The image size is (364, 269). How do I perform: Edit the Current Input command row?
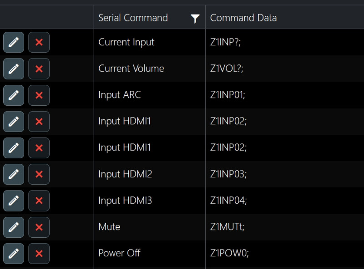[x=14, y=42]
